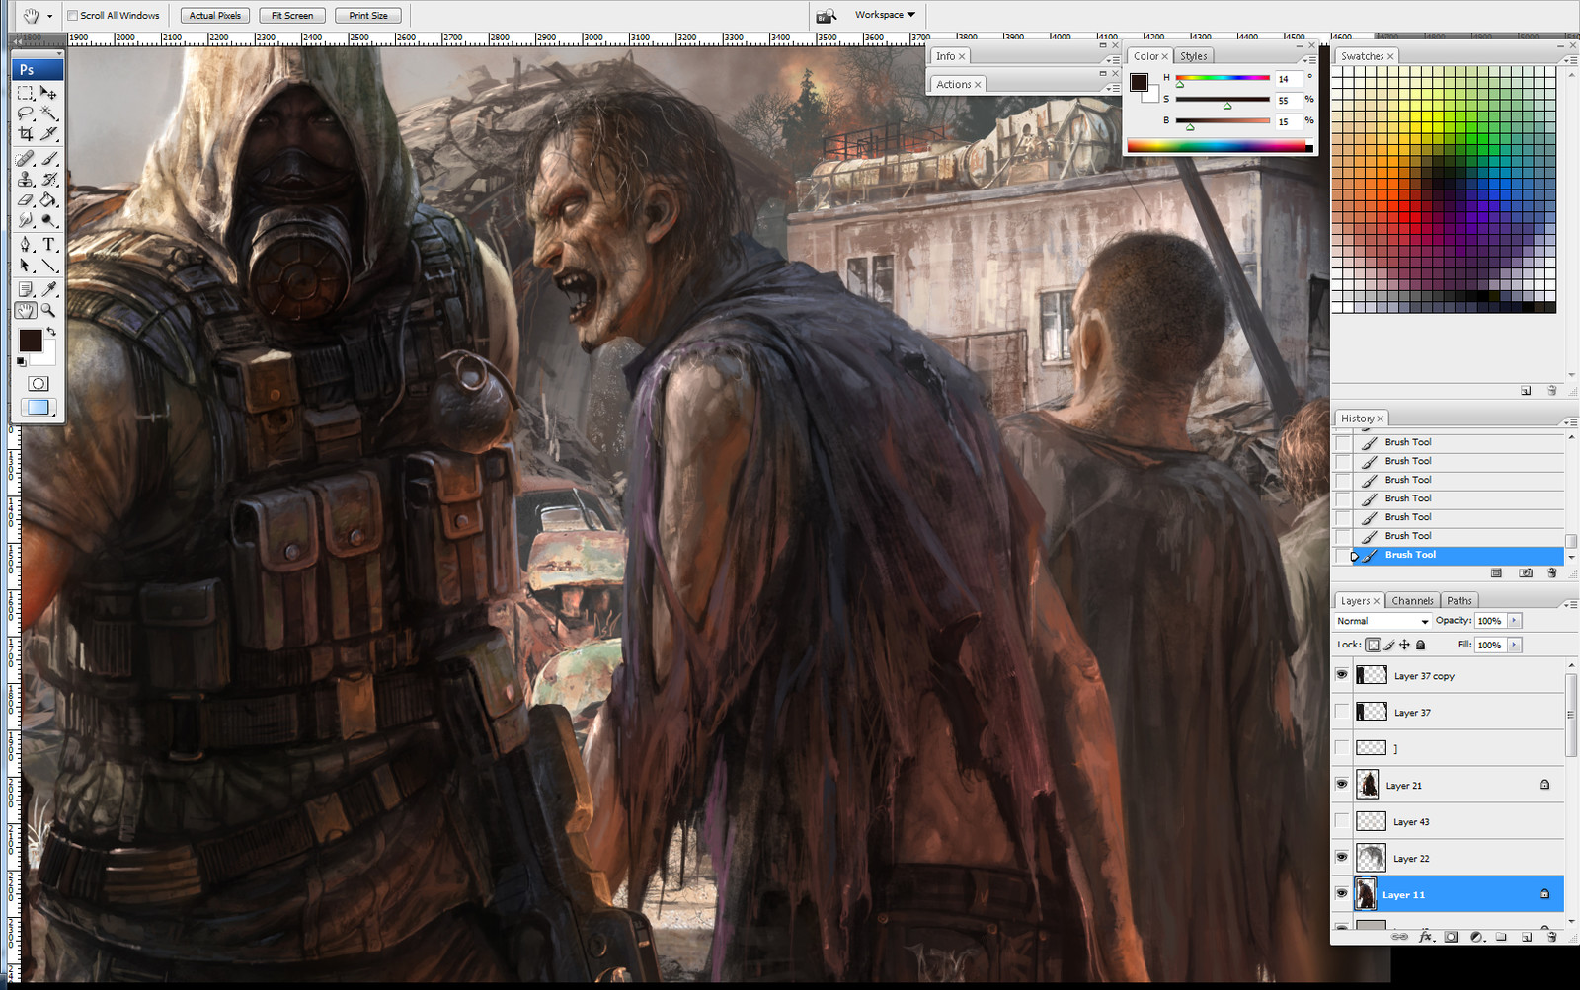Click the Actual Pixels button
This screenshot has width=1580, height=990.
[x=215, y=15]
